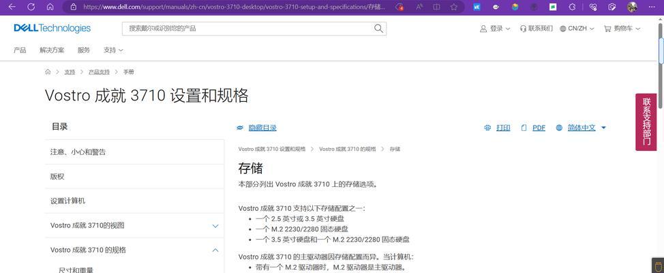This screenshot has width=664, height=273.
Task: Open the colorful round extension icon
Action: (x=515, y=7)
